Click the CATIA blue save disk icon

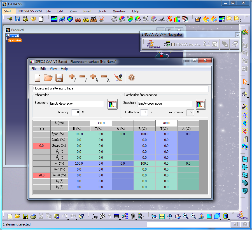click(17, 19)
